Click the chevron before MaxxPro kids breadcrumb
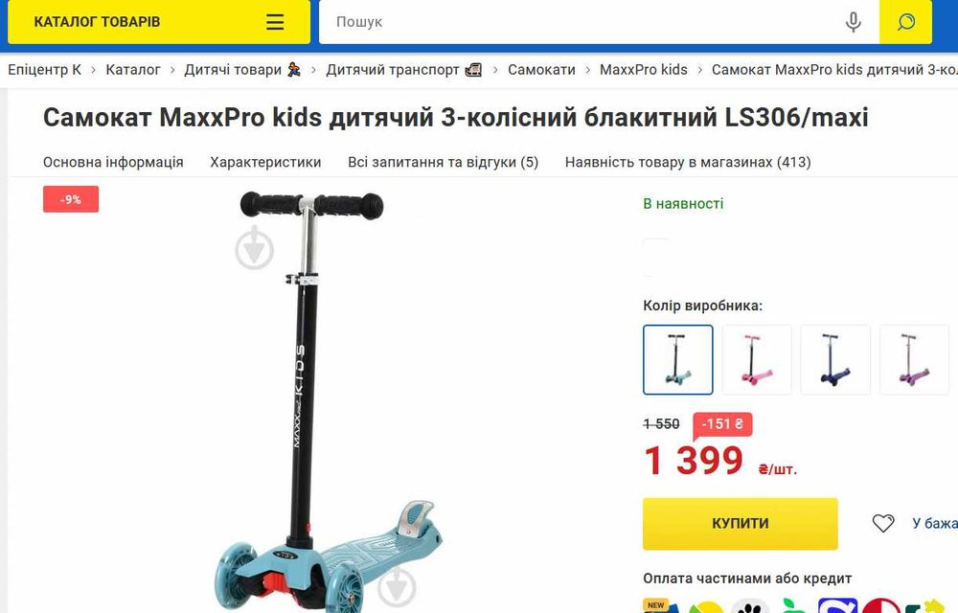Image resolution: width=958 pixels, height=613 pixels. pos(588,70)
